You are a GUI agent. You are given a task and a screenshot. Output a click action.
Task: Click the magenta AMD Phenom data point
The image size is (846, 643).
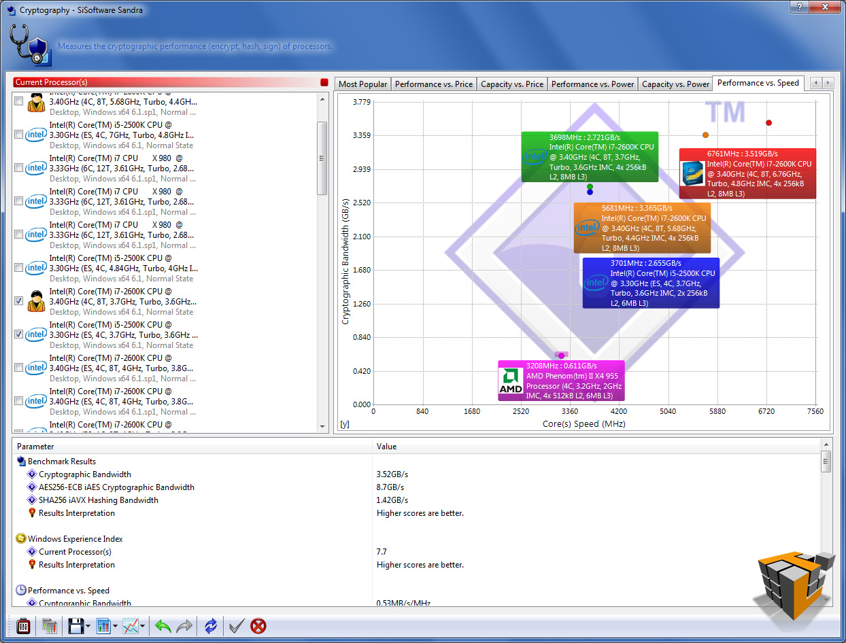561,355
